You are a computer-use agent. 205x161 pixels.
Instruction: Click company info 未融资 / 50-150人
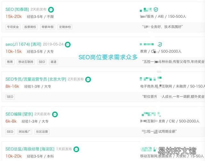173,86
